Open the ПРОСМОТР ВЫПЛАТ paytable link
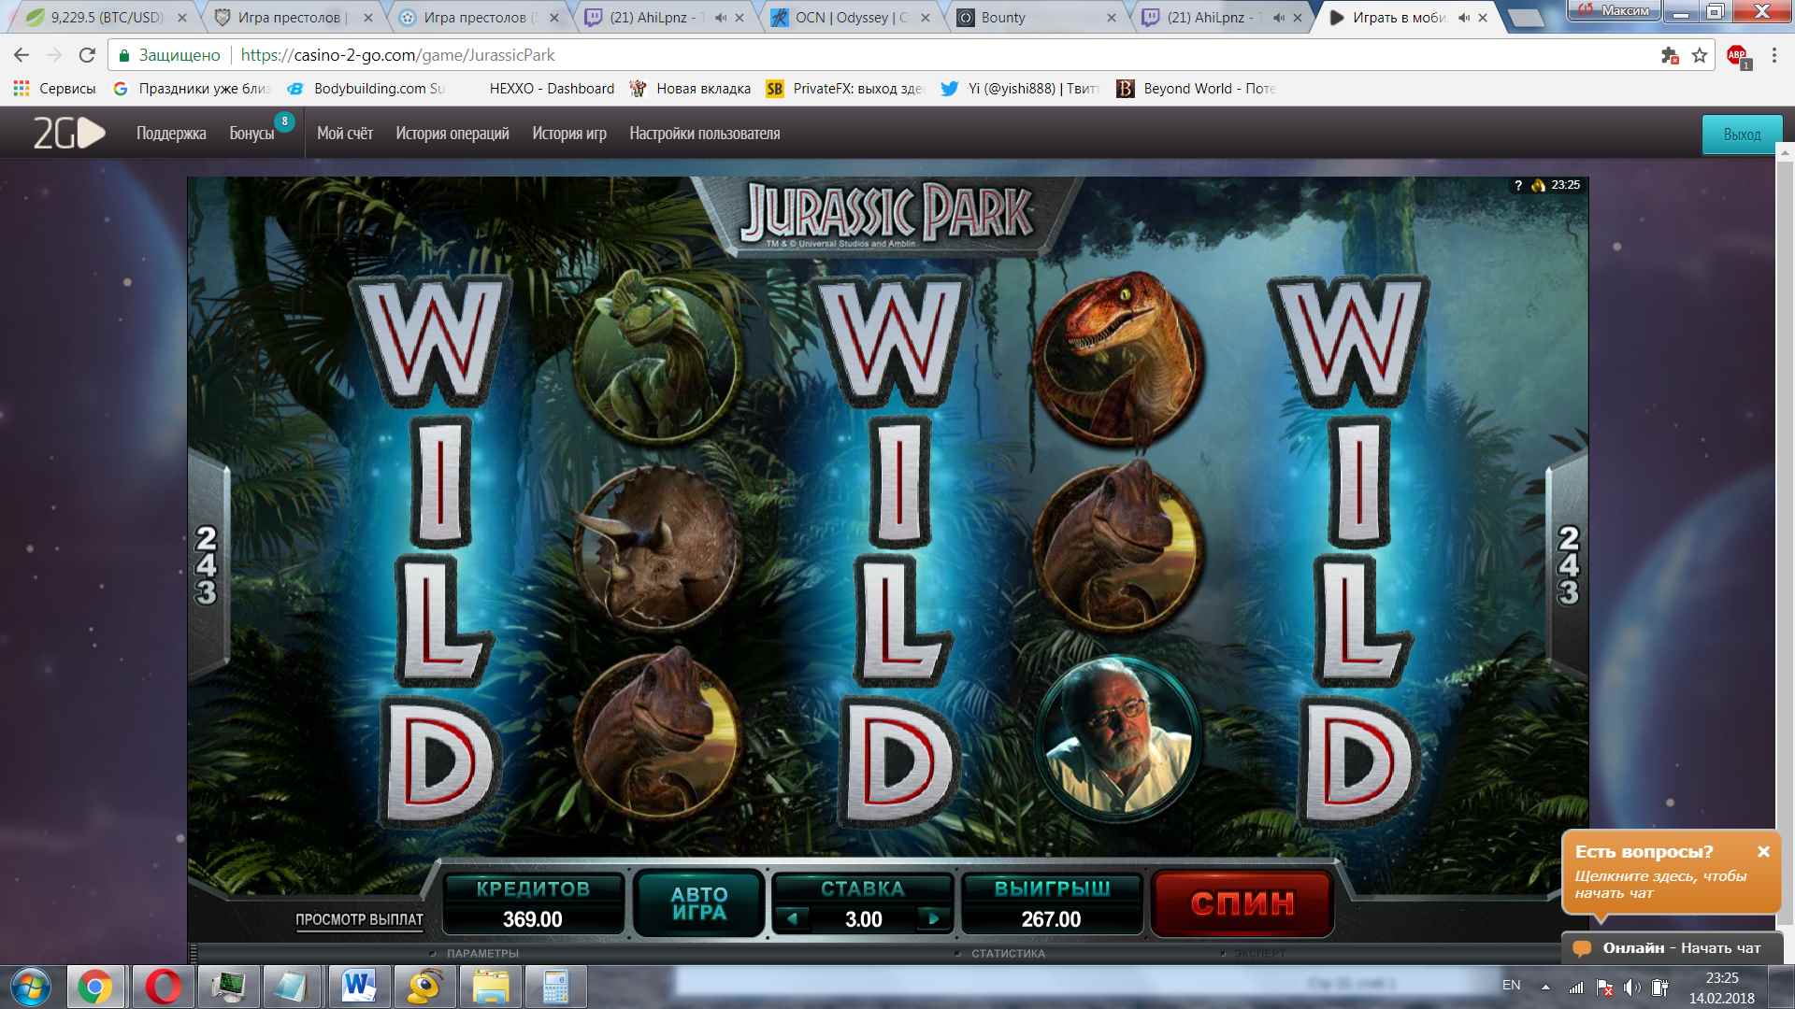This screenshot has height=1009, width=1795. [x=359, y=919]
